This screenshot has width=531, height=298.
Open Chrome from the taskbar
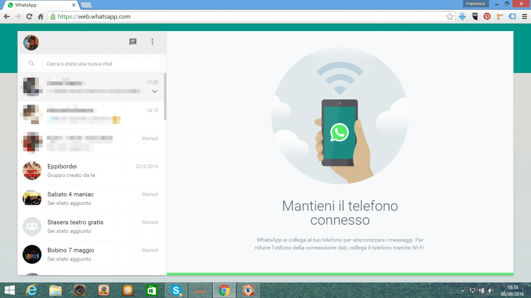point(224,290)
